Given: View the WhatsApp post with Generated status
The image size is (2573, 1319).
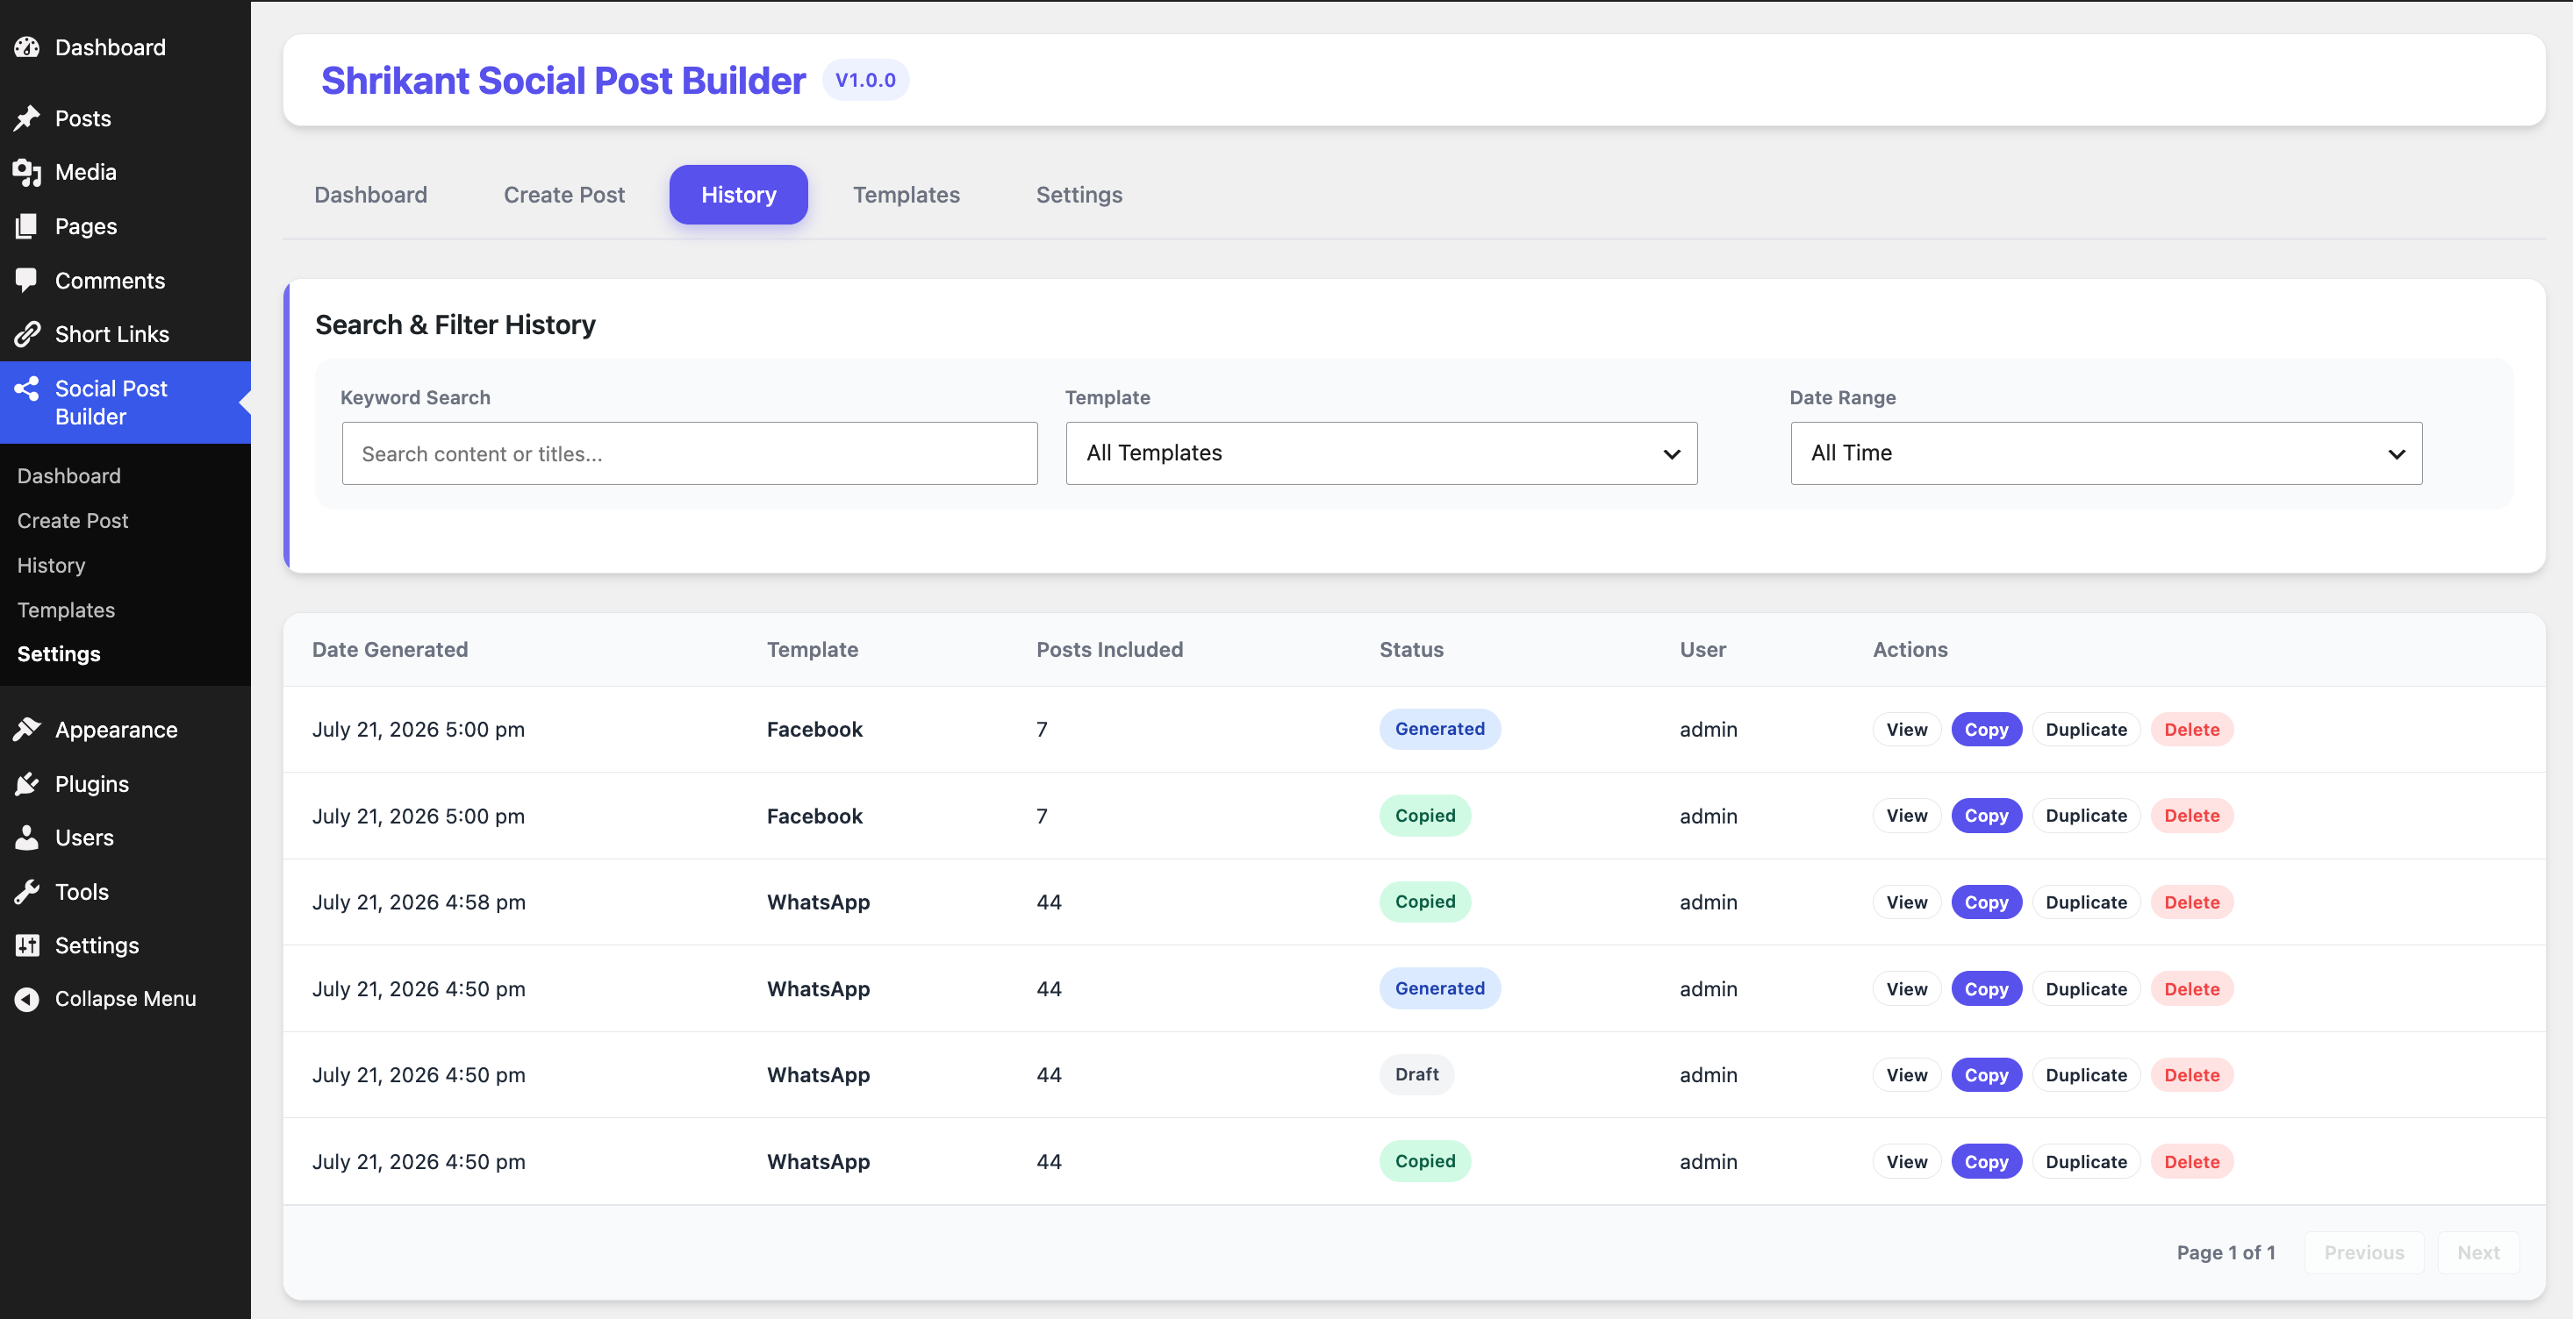Looking at the screenshot, I should coord(1906,988).
